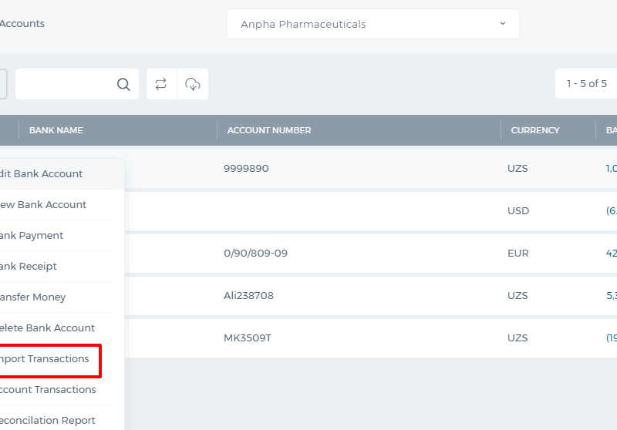Choose New Bank Account option
This screenshot has height=430, width=617.
point(43,205)
